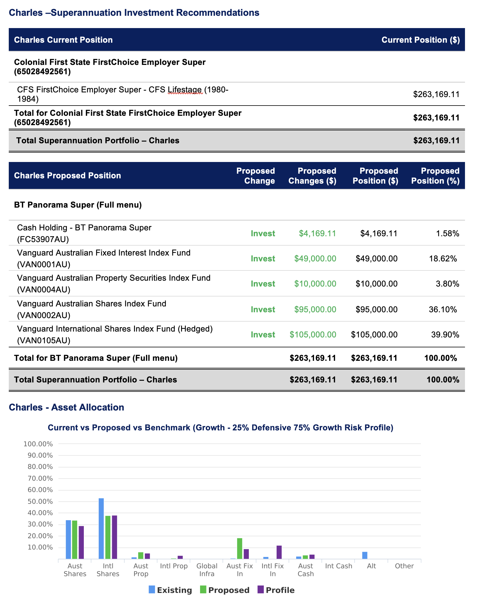This screenshot has height=614, width=479.
Task: Select the 'Proposed Change' column header
Action: [256, 176]
